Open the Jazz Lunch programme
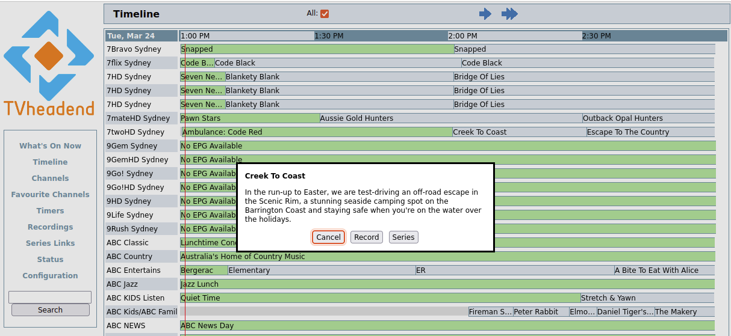 447,284
